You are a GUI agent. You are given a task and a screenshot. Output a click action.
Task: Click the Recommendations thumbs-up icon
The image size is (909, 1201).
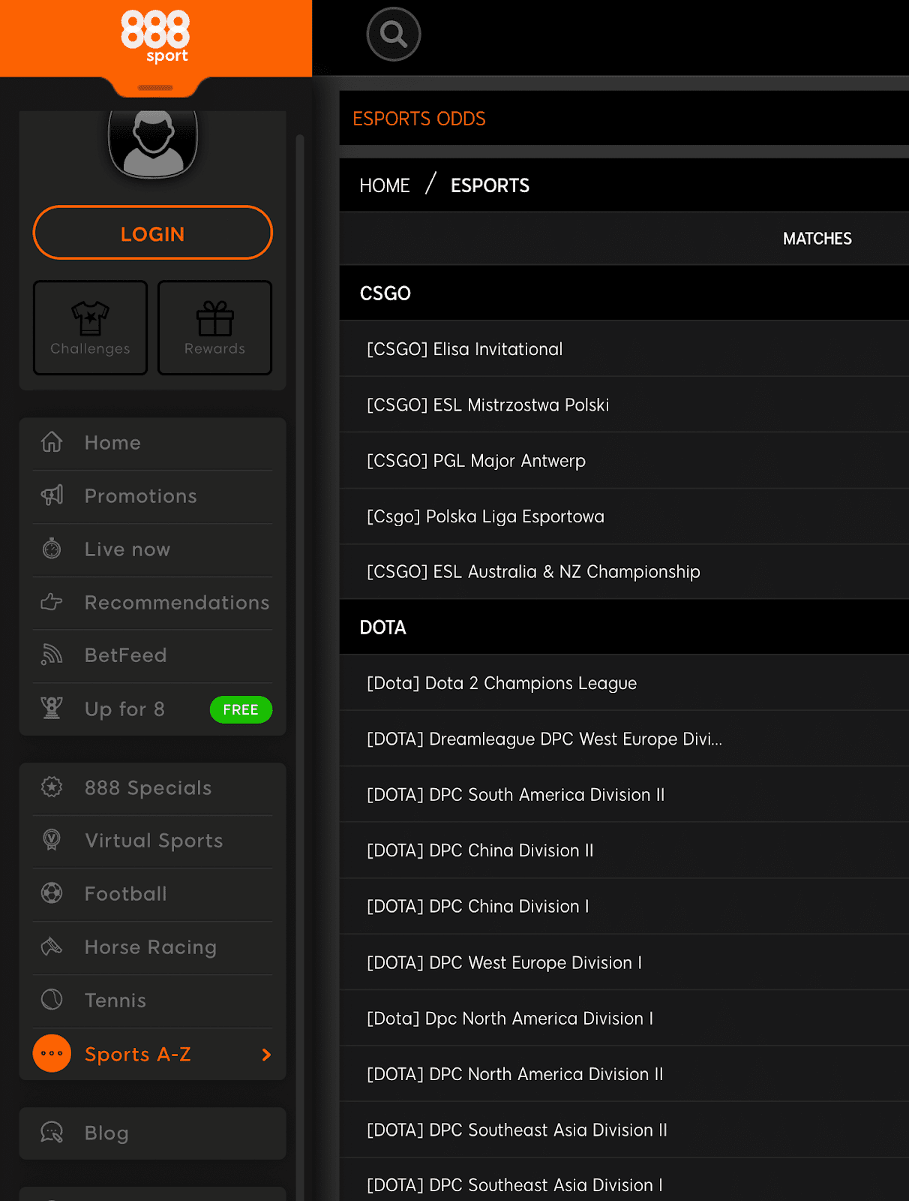pos(52,602)
